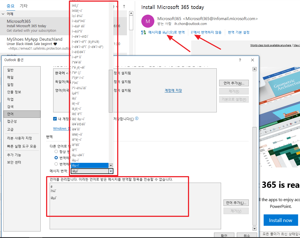Click the World-class tools available anywhere link
The image size is (300, 238).
coord(271,45)
